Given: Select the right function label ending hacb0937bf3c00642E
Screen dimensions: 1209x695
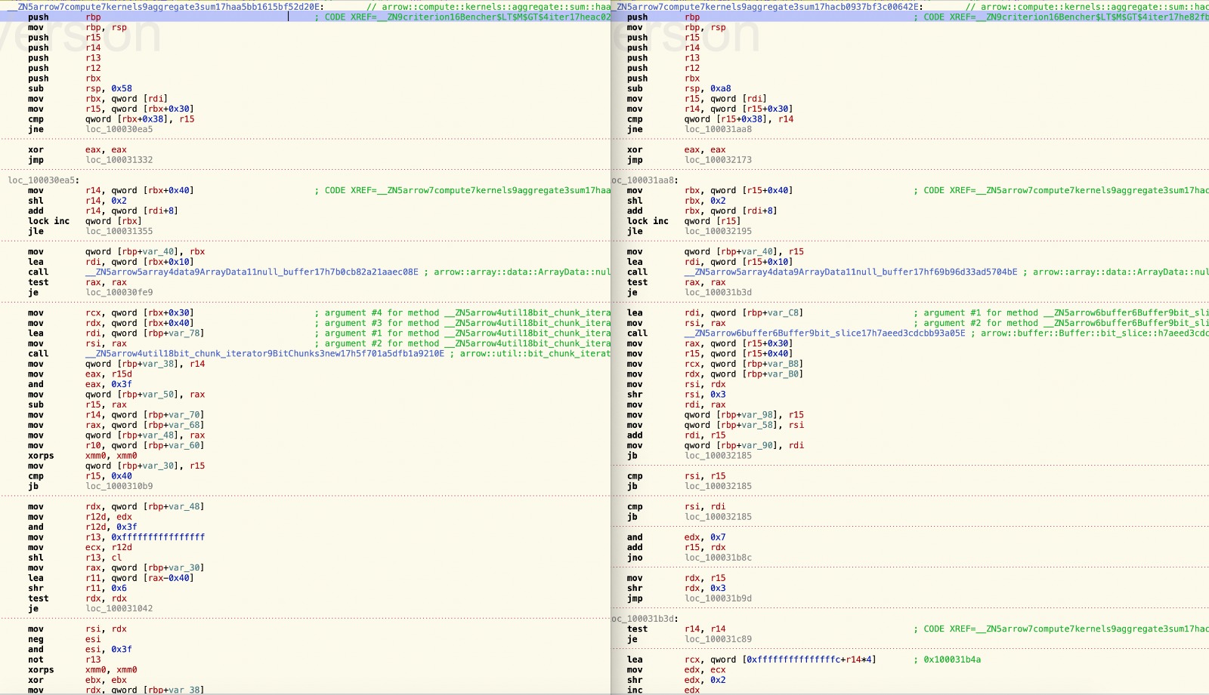Looking at the screenshot, I should pyautogui.click(x=767, y=7).
